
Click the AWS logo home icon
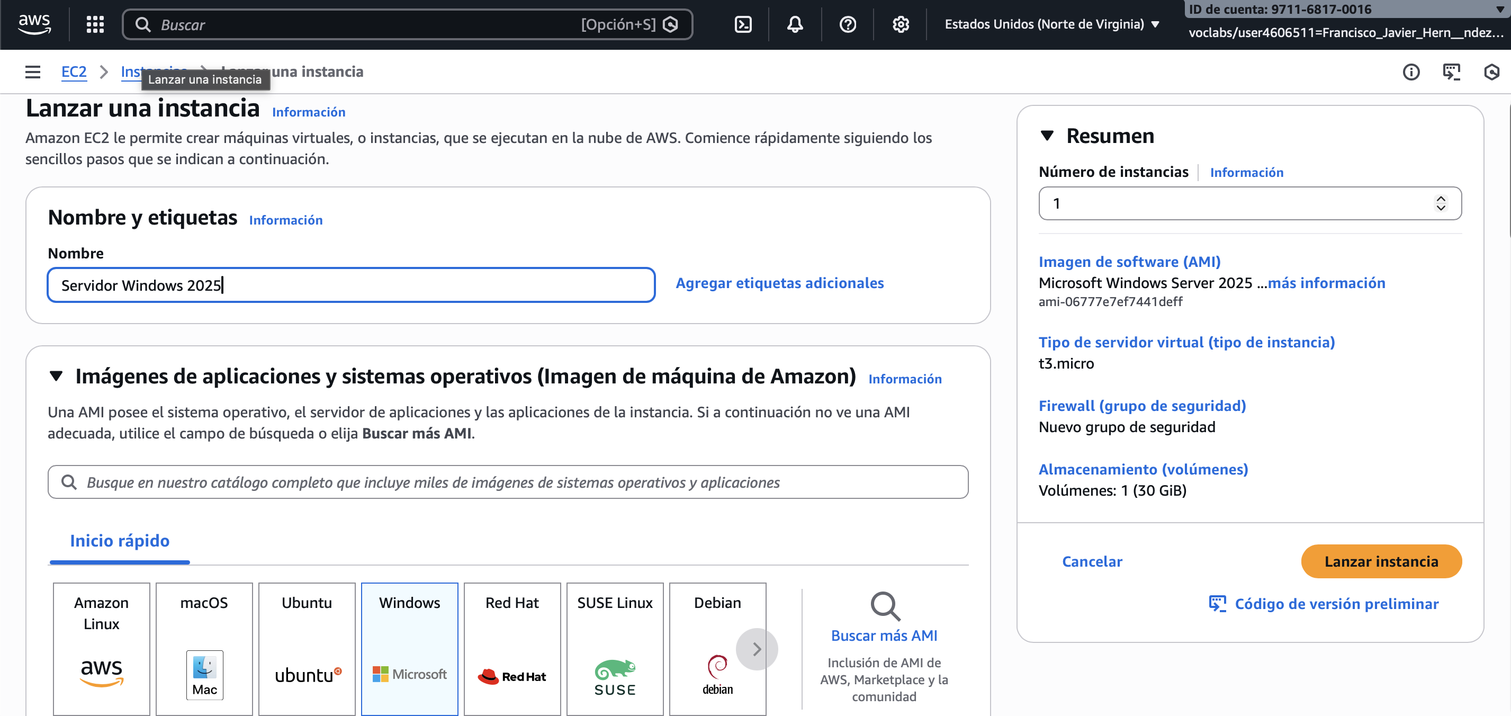34,24
